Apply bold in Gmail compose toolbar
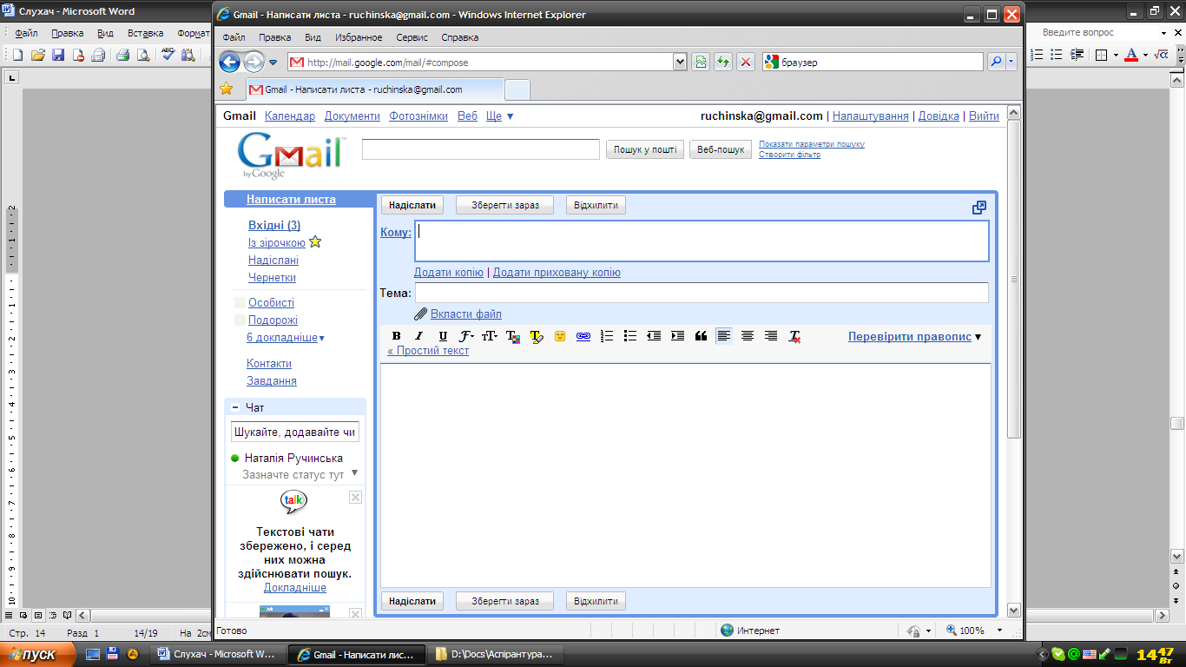This screenshot has width=1186, height=667. tap(396, 337)
